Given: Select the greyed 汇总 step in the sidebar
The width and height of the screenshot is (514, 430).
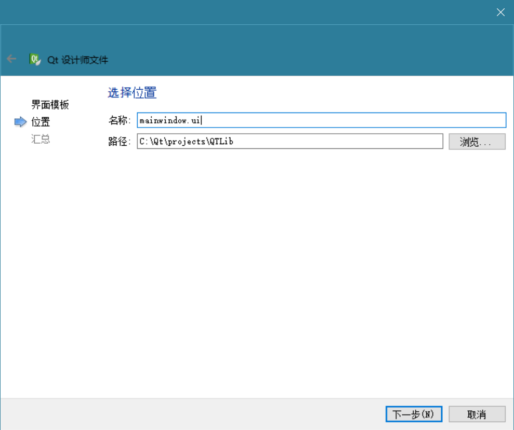Looking at the screenshot, I should click(x=41, y=140).
